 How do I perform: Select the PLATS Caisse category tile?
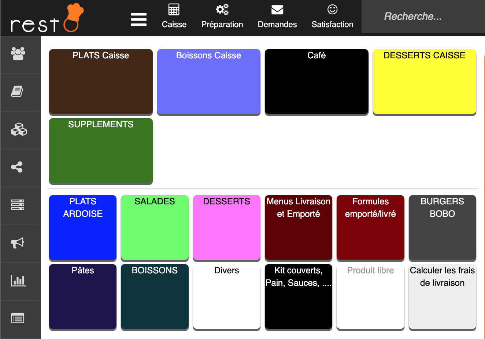tap(101, 81)
